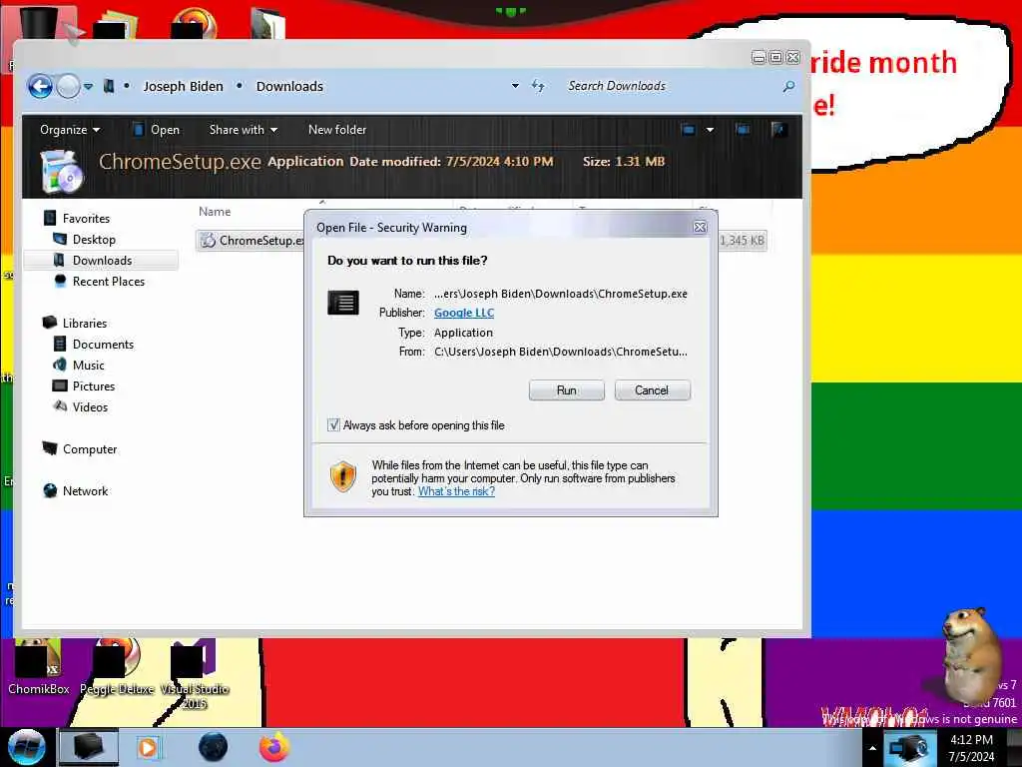Select Downloads in the navigation pane

point(101,261)
